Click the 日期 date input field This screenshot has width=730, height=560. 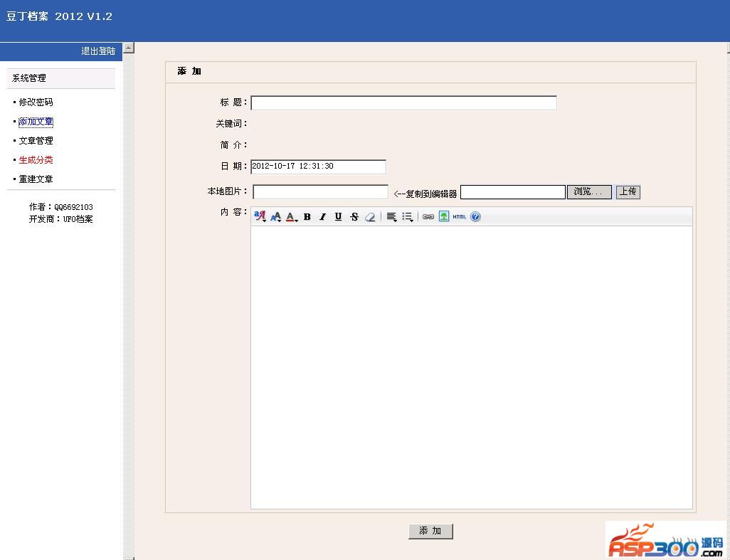(319, 167)
